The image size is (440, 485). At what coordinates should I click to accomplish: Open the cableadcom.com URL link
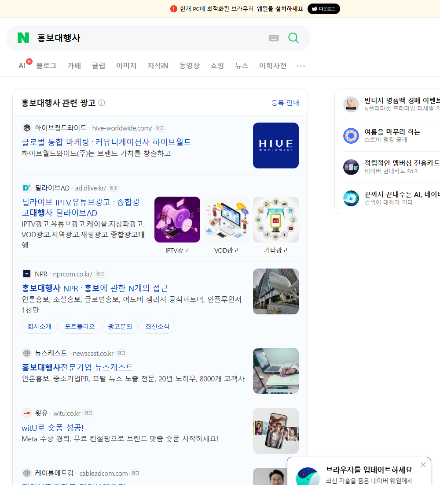click(x=103, y=473)
